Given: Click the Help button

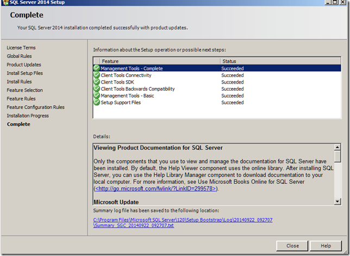Looking at the screenshot, I should coord(326,246).
